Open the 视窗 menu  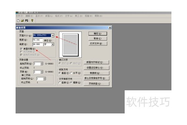click(89, 16)
